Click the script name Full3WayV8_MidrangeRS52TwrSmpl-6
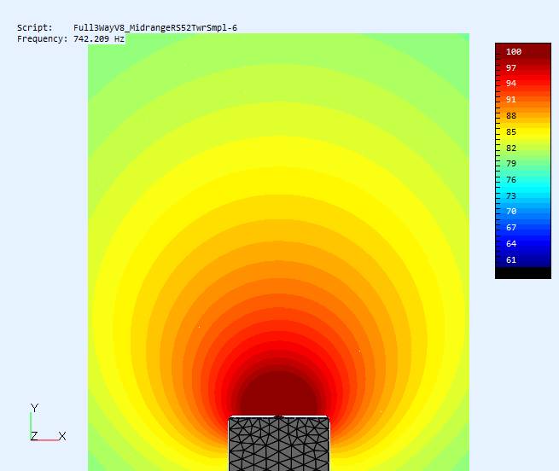The width and height of the screenshot is (559, 471). pos(155,28)
